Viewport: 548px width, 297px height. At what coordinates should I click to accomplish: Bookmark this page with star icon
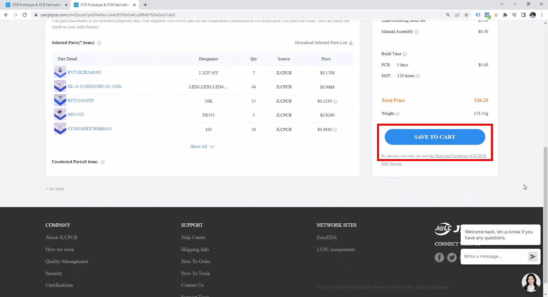466,15
